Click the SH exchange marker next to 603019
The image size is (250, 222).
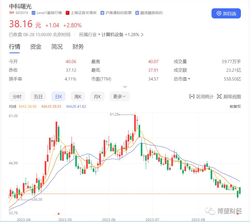[x=12, y=12]
